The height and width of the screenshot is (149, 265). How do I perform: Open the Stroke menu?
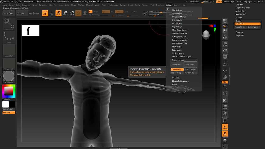[138, 5]
